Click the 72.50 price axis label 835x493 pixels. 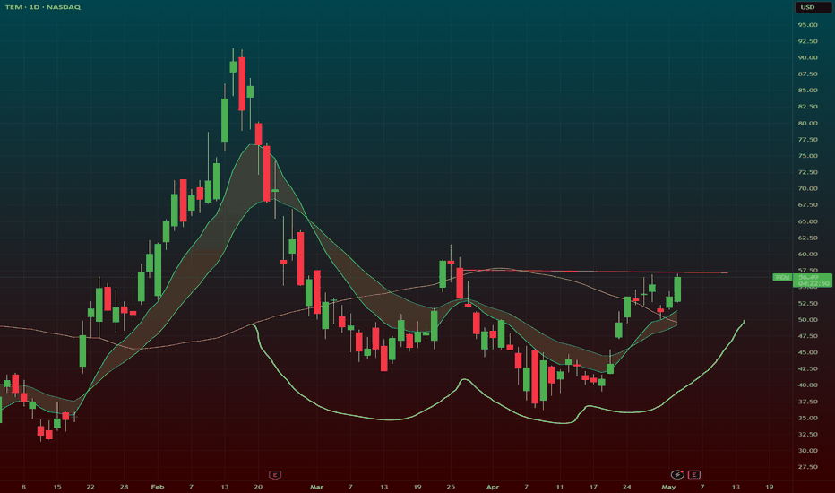(x=807, y=172)
